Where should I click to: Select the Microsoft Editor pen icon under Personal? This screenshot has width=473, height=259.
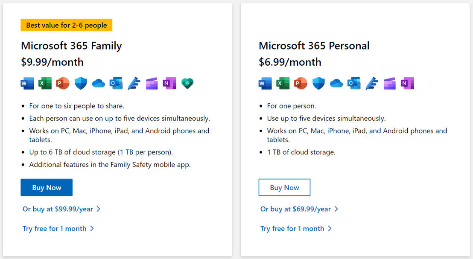pyautogui.click(x=371, y=83)
